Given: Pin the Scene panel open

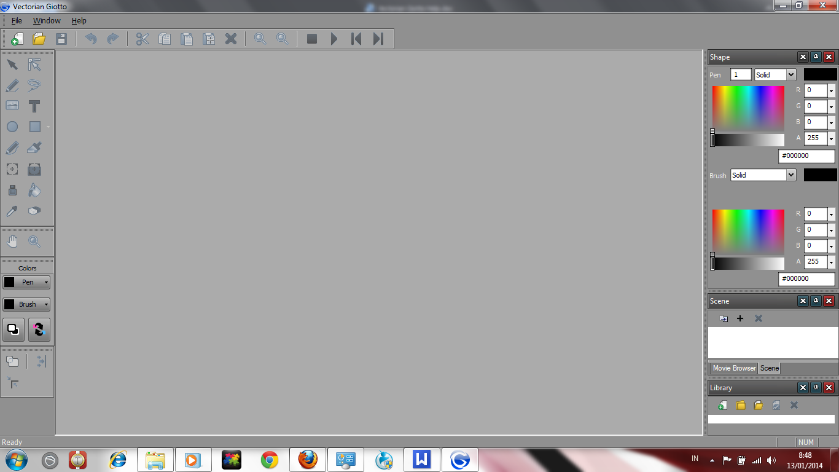Looking at the screenshot, I should (x=816, y=301).
